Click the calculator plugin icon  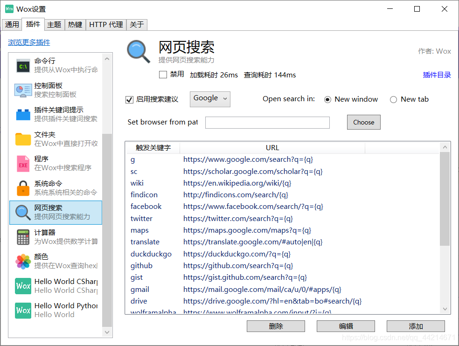pos(23,237)
